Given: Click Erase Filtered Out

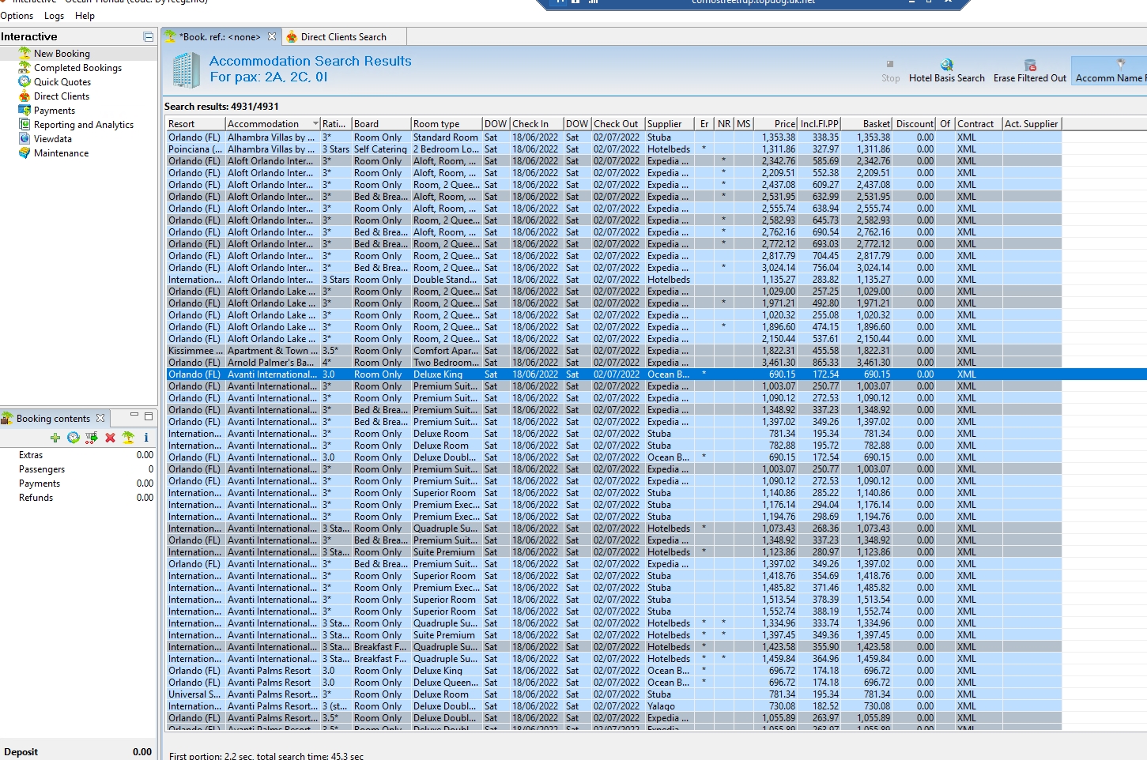Looking at the screenshot, I should (1030, 70).
